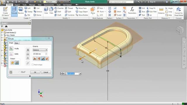
Task: Choose Direction 1 extrude direction
Action: tap(35, 58)
